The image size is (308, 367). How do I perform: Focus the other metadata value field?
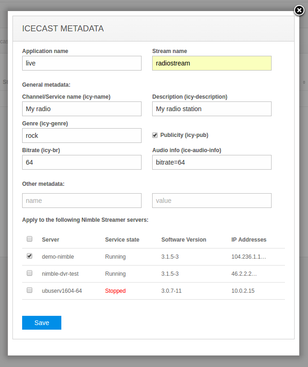pyautogui.click(x=212, y=201)
